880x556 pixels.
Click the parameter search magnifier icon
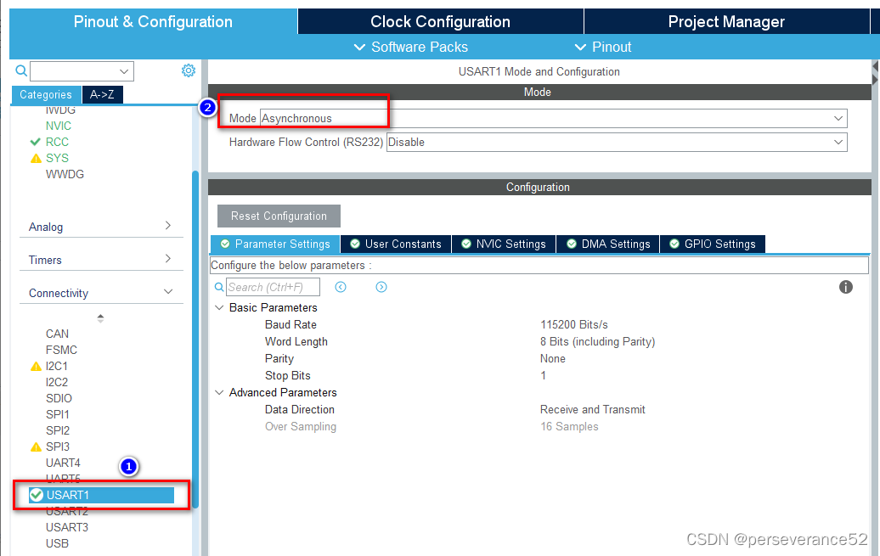click(x=219, y=287)
